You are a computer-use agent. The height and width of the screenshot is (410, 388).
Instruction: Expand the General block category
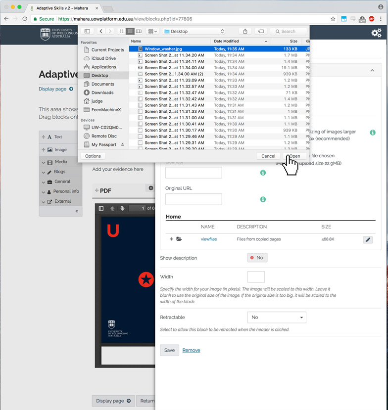click(61, 182)
